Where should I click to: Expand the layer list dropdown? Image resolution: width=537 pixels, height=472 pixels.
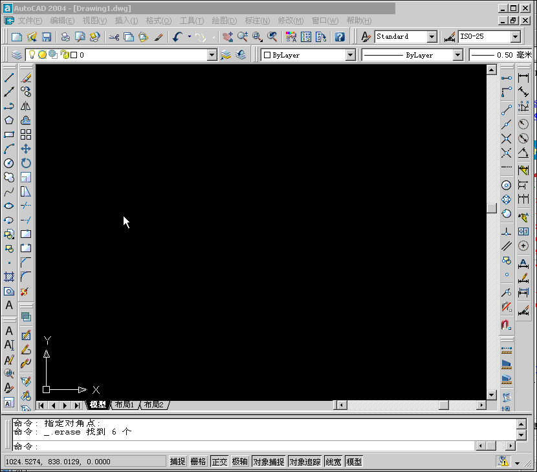[212, 55]
